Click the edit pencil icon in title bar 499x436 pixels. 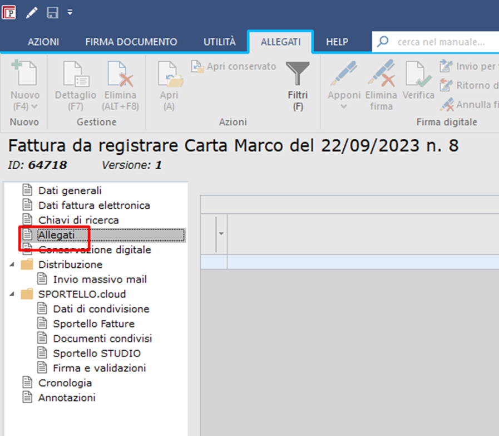(31, 12)
